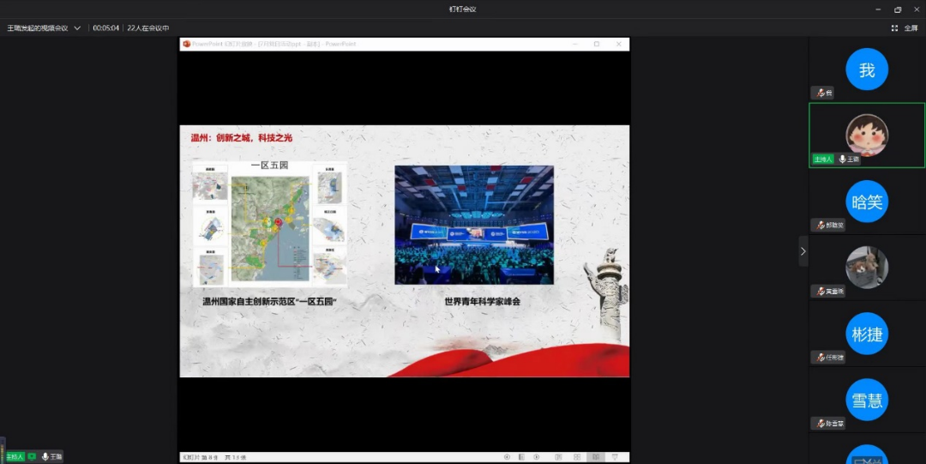The image size is (926, 464).
Task: Select the 雪慧 participant avatar
Action: tap(867, 400)
